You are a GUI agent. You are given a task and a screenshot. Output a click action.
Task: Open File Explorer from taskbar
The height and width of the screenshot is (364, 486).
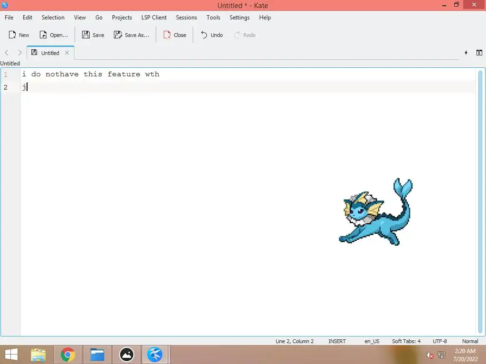(x=38, y=355)
